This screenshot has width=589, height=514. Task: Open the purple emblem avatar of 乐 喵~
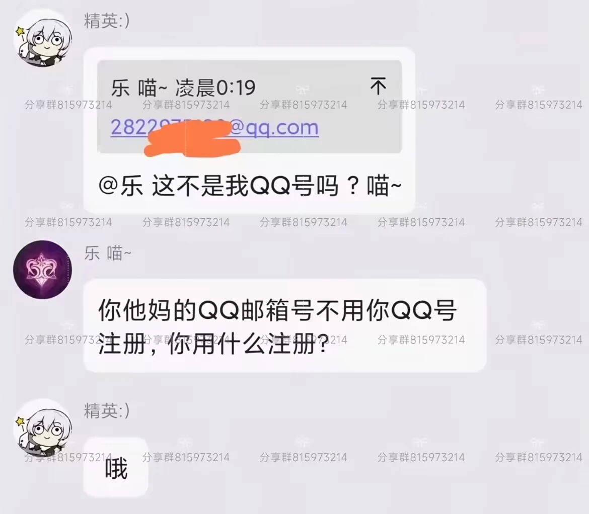(x=42, y=270)
